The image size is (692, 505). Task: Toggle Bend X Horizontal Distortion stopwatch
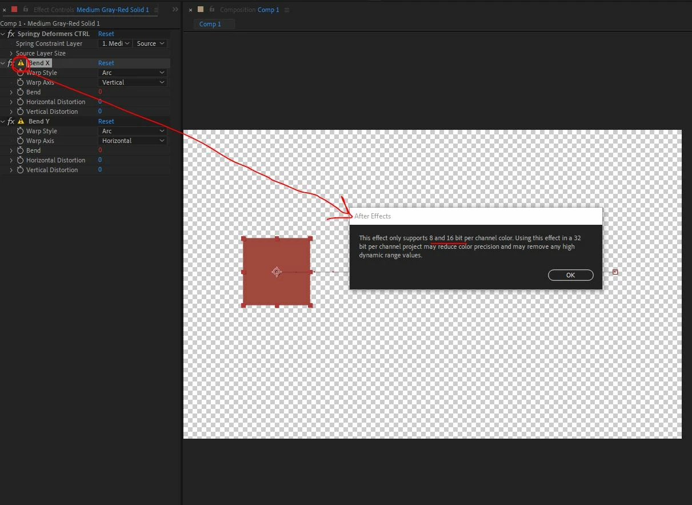(21, 102)
